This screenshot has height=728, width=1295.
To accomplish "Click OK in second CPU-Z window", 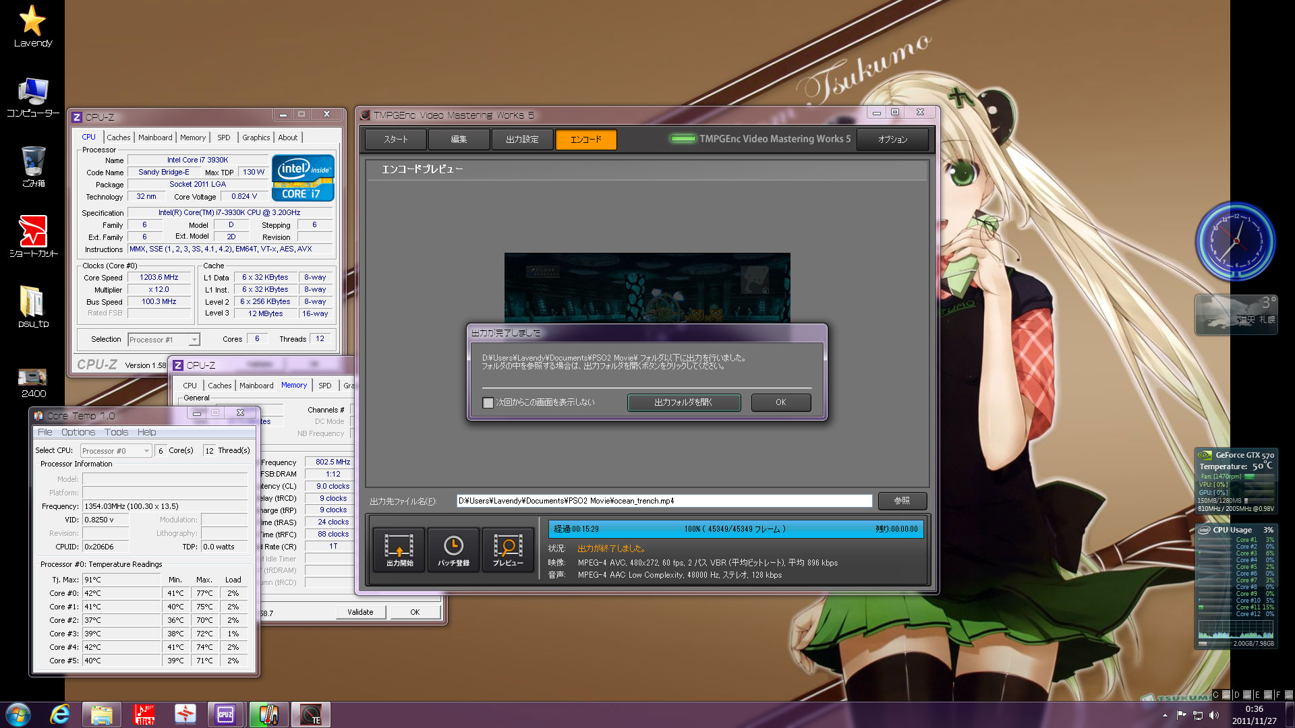I will [415, 612].
